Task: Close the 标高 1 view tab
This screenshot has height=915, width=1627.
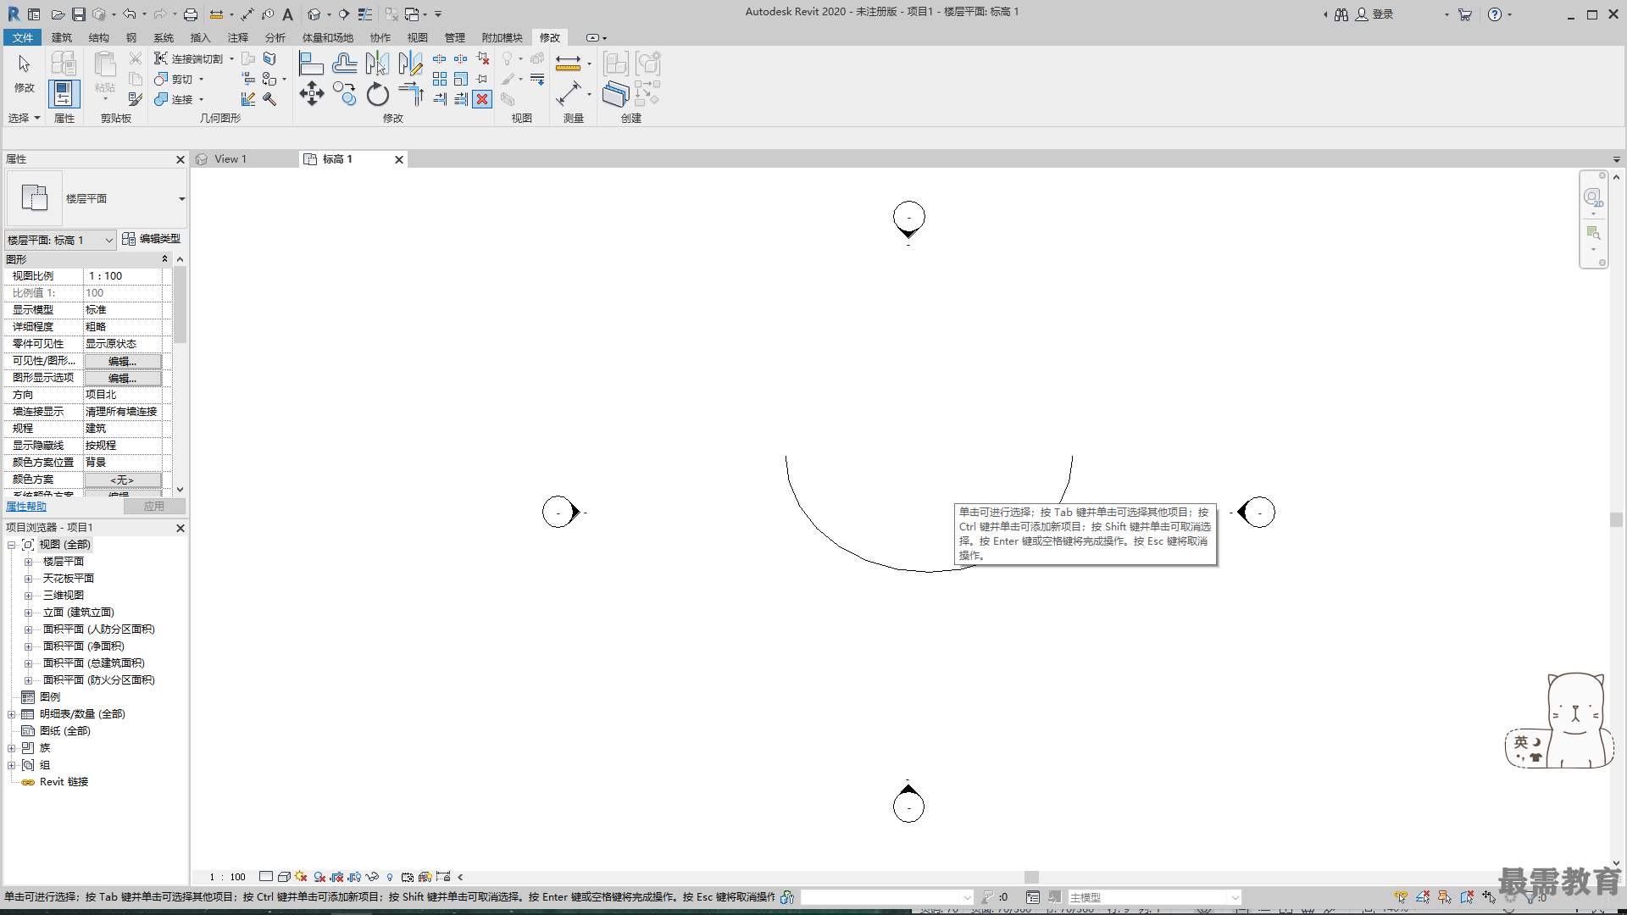Action: coord(399,159)
